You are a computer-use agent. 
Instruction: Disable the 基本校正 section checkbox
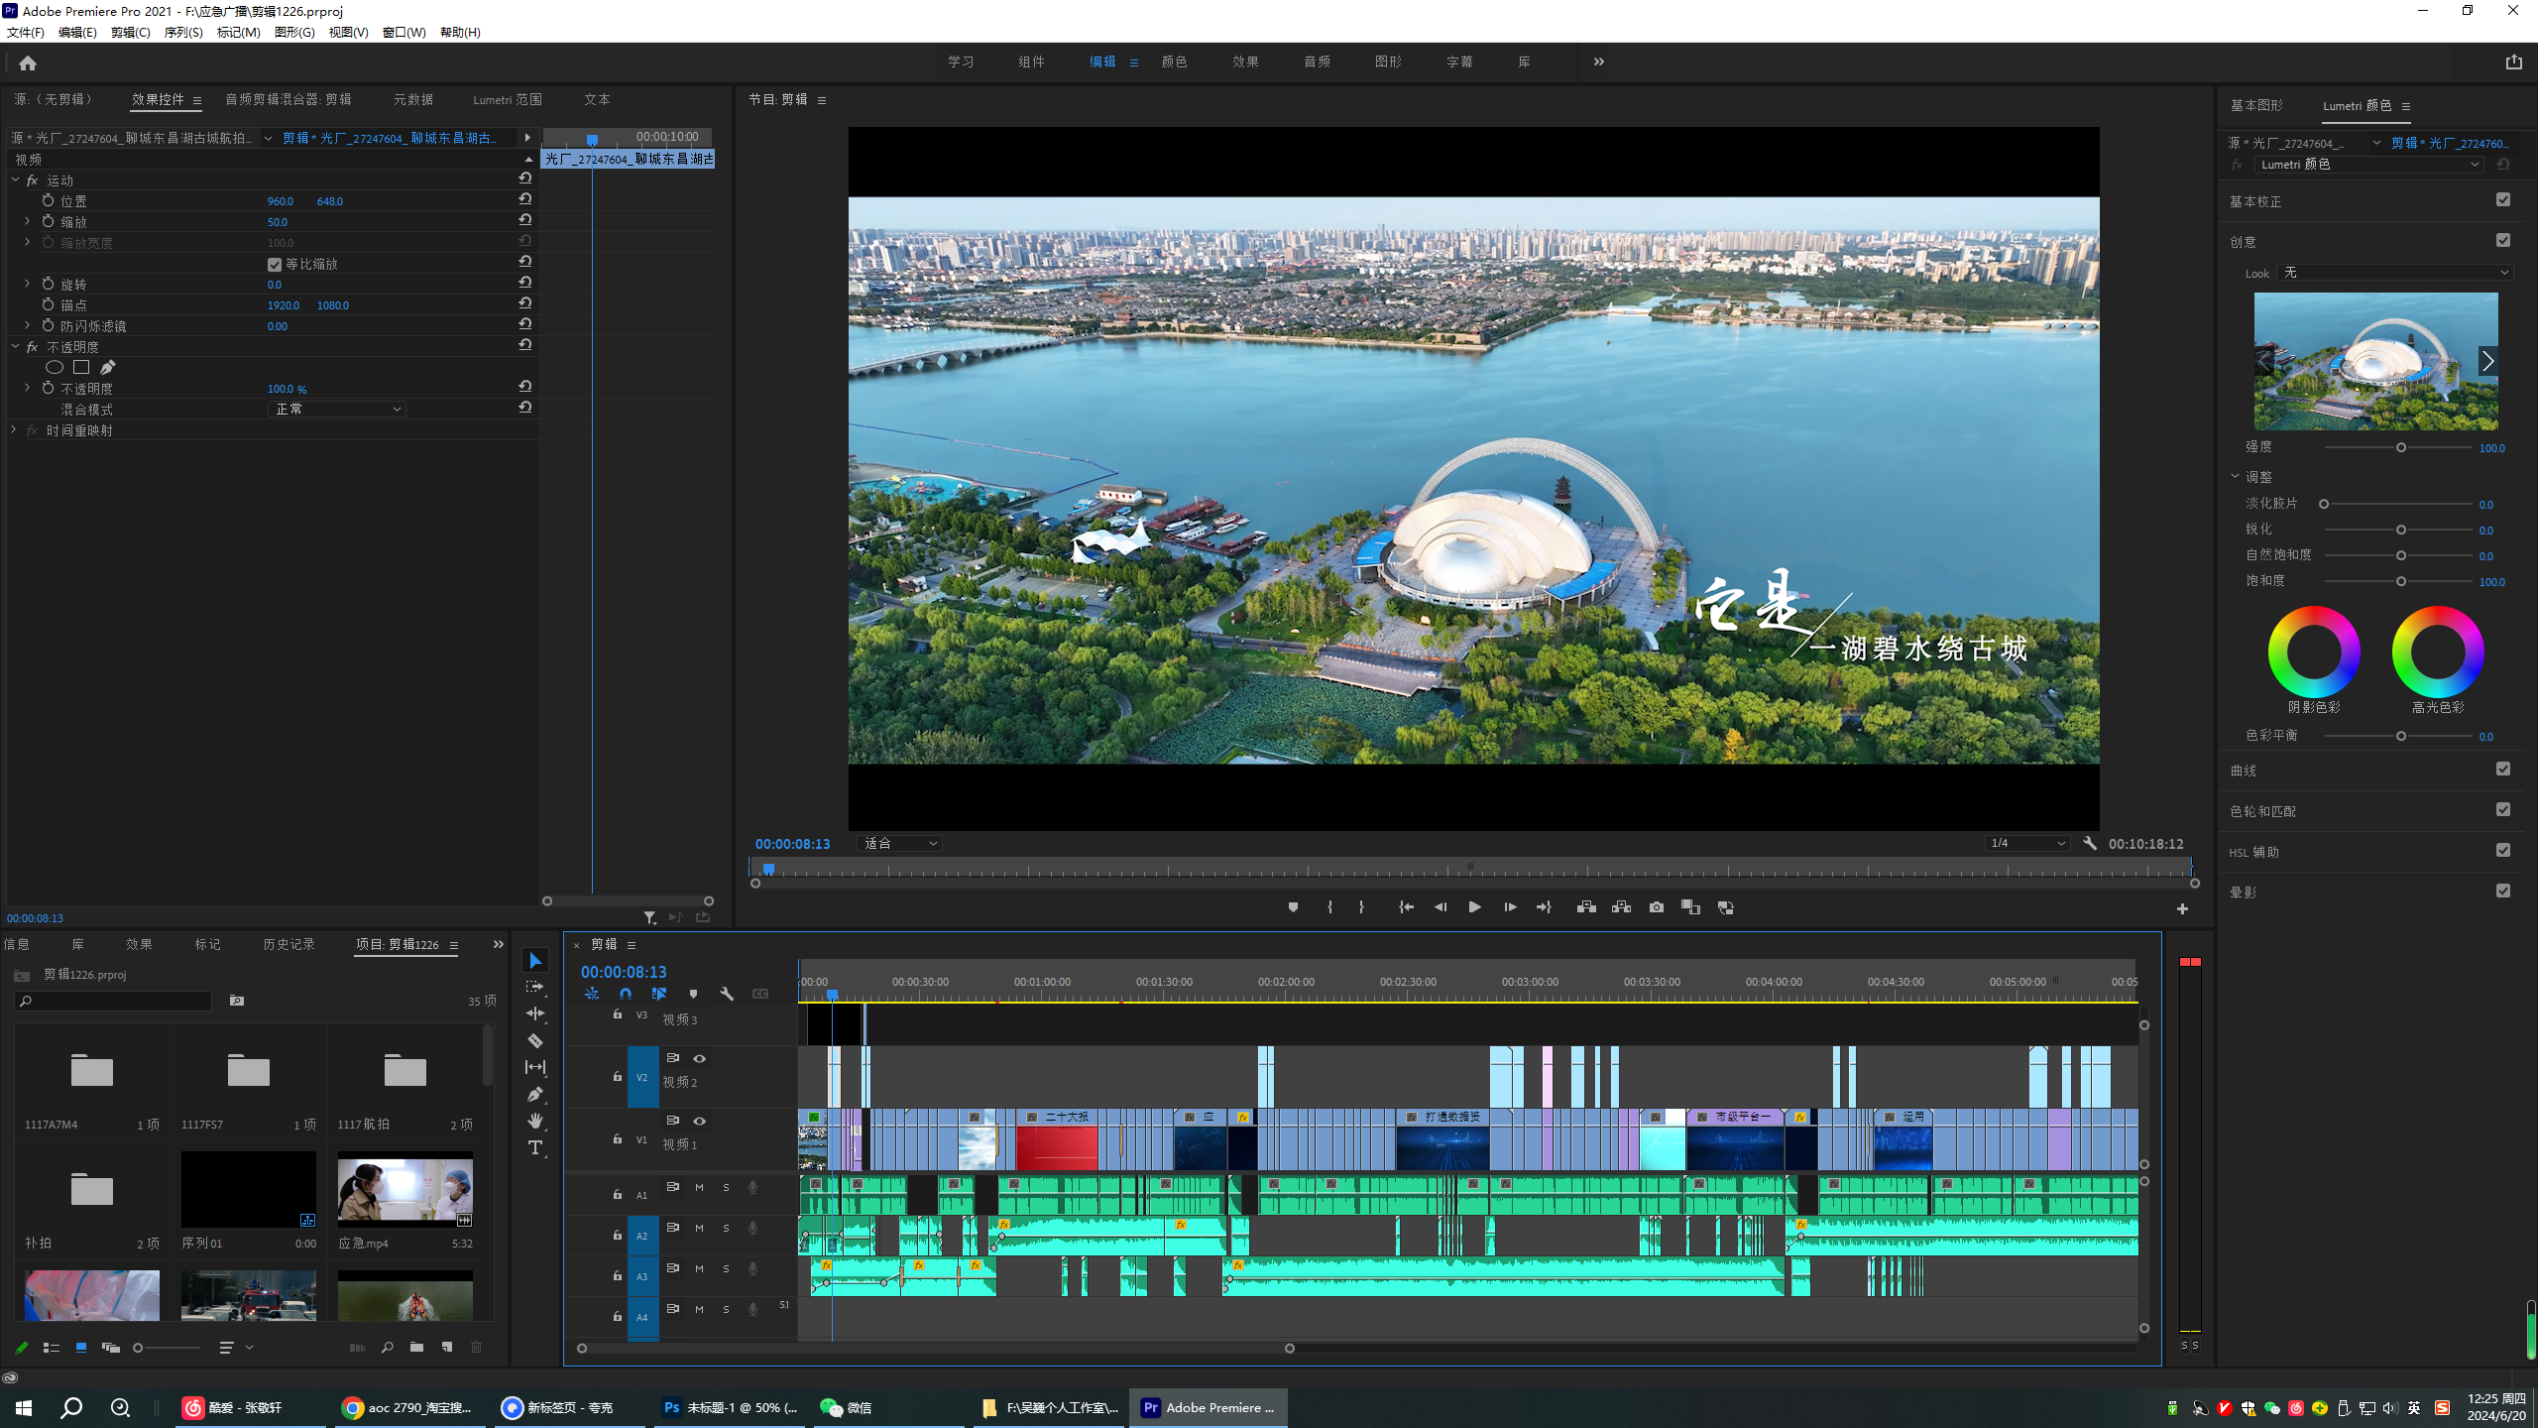coord(2503,200)
